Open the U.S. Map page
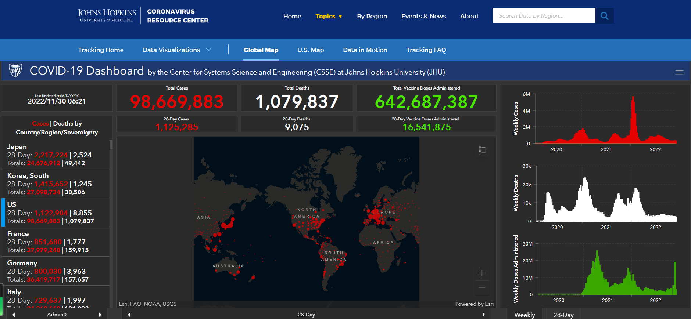Viewport: 691px width, 319px height. click(310, 50)
